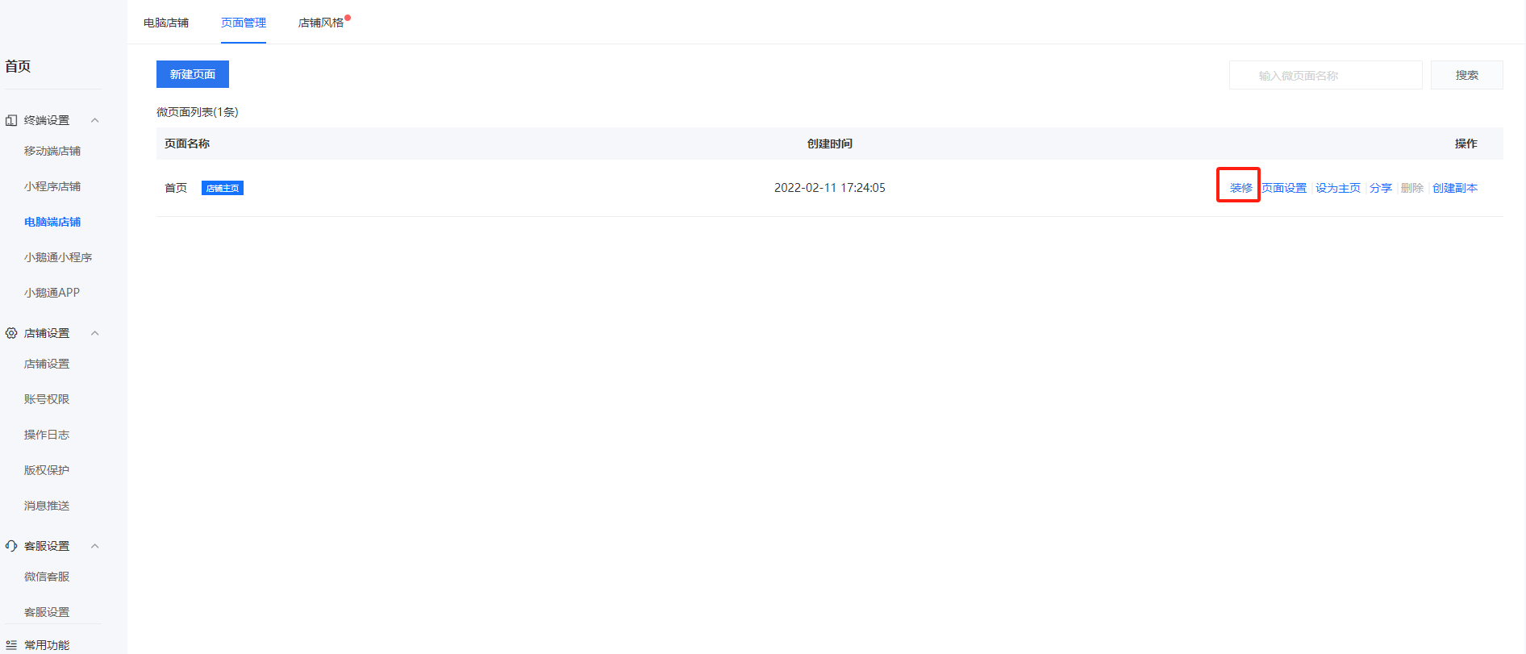Click the 微页面列表(1条) label
The width and height of the screenshot is (1526, 654).
[x=198, y=112]
